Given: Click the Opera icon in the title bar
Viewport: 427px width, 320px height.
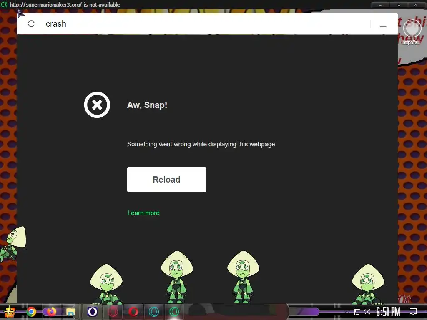Looking at the screenshot, I should [4, 5].
